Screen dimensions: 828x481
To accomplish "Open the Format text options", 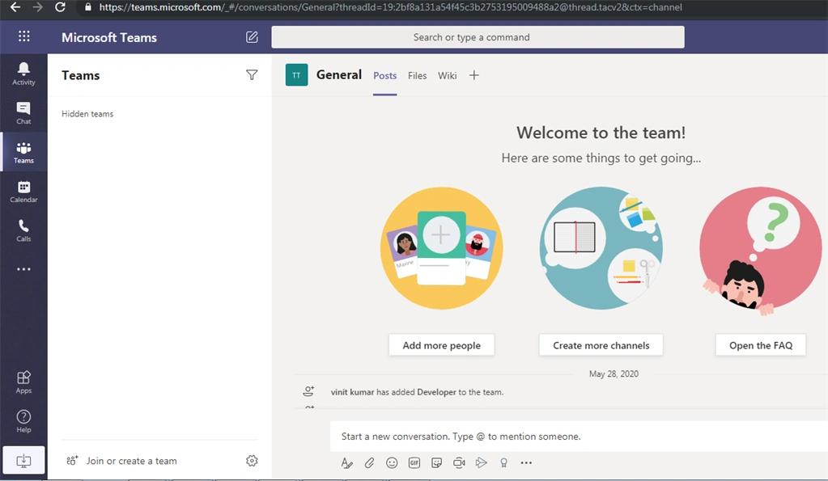I will point(346,462).
